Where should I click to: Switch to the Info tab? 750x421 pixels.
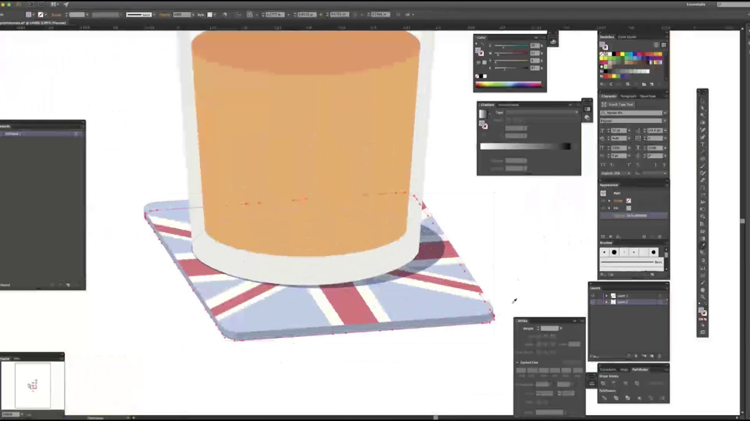click(17, 358)
